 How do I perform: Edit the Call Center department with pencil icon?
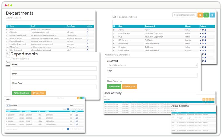point(87,32)
